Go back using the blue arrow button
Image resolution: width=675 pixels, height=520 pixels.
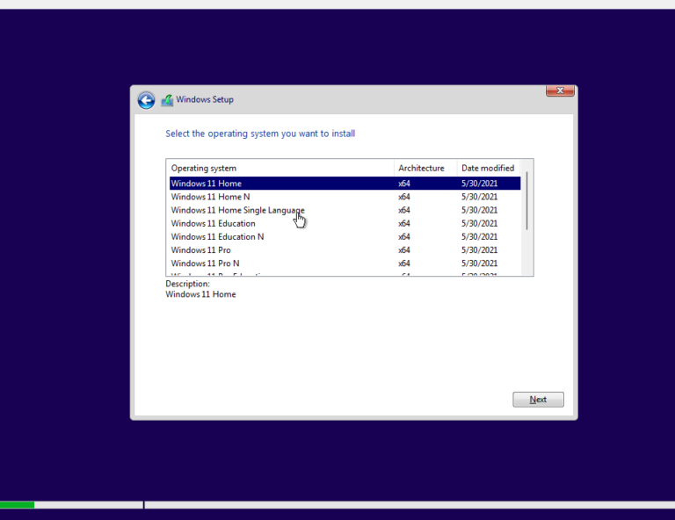(x=146, y=100)
